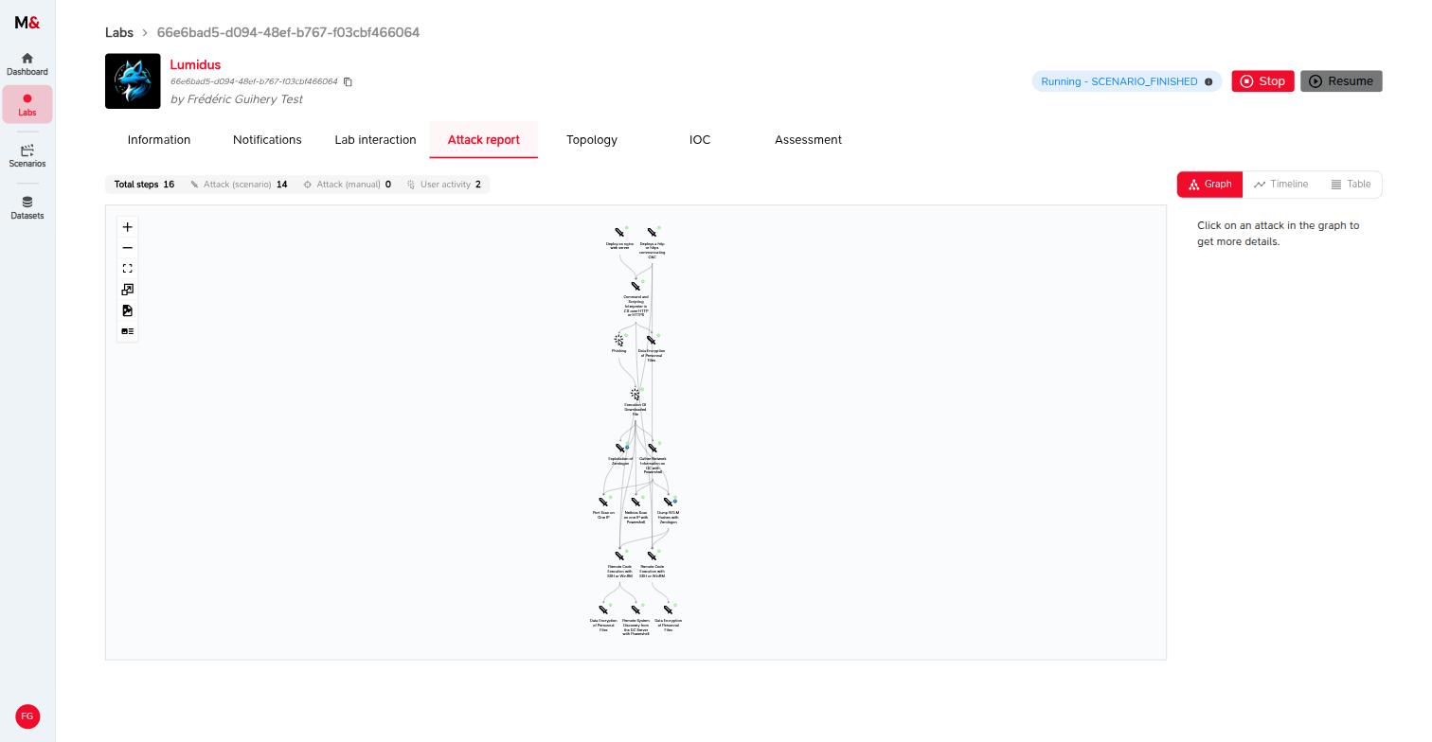Open the FG user avatar menu
1432x742 pixels.
[27, 716]
